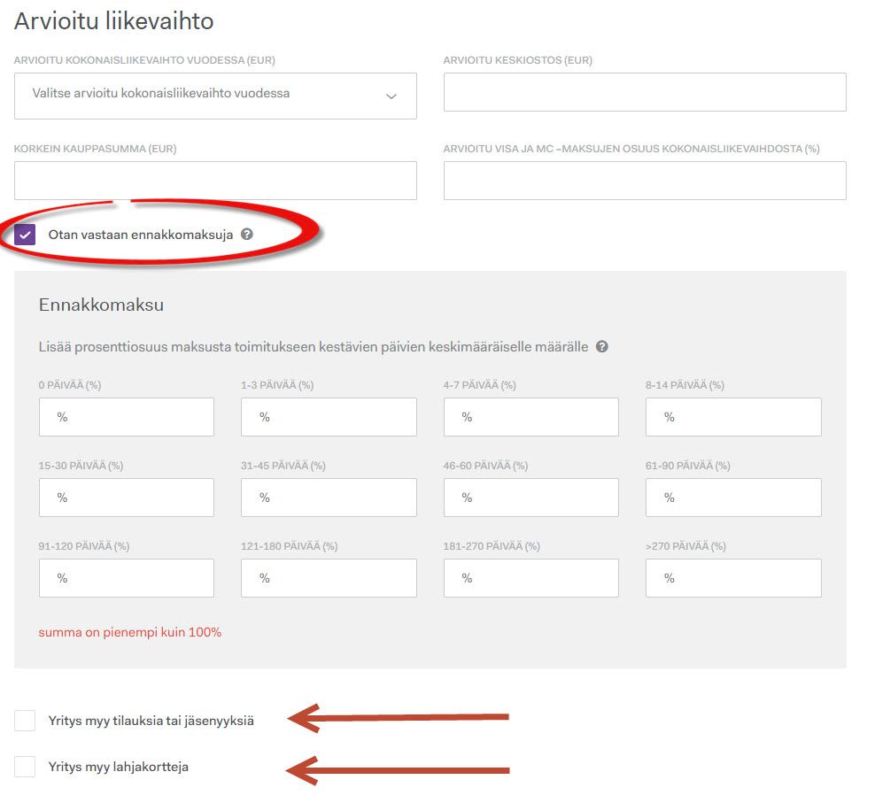This screenshot has height=795, width=875.
Task: Focus the Arvioitu keskiostos input field
Action: [x=645, y=92]
